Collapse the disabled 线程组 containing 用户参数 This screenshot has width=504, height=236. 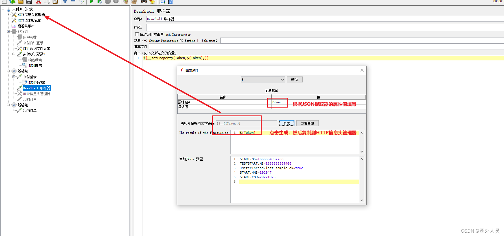point(8,32)
